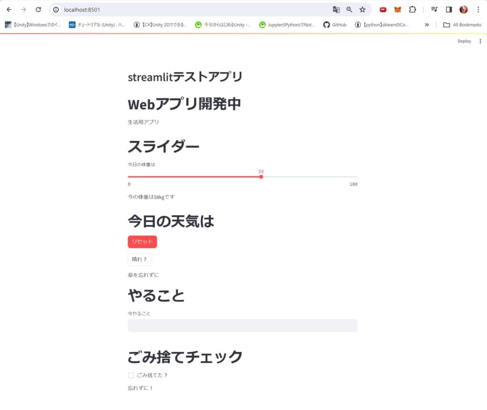Click the zoom magnifier icon in address bar

(349, 10)
